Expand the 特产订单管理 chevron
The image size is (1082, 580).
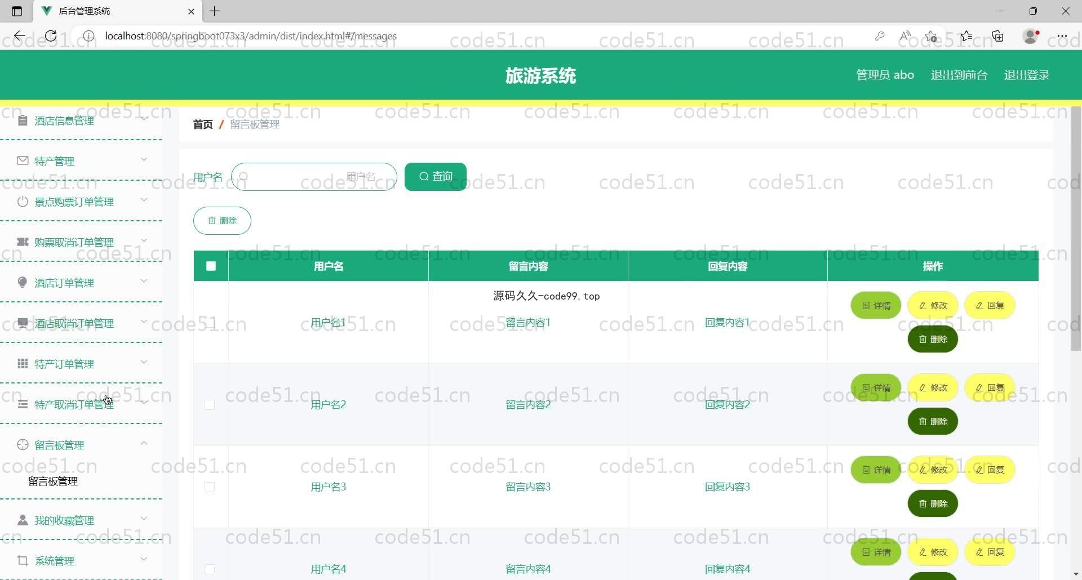pos(144,362)
